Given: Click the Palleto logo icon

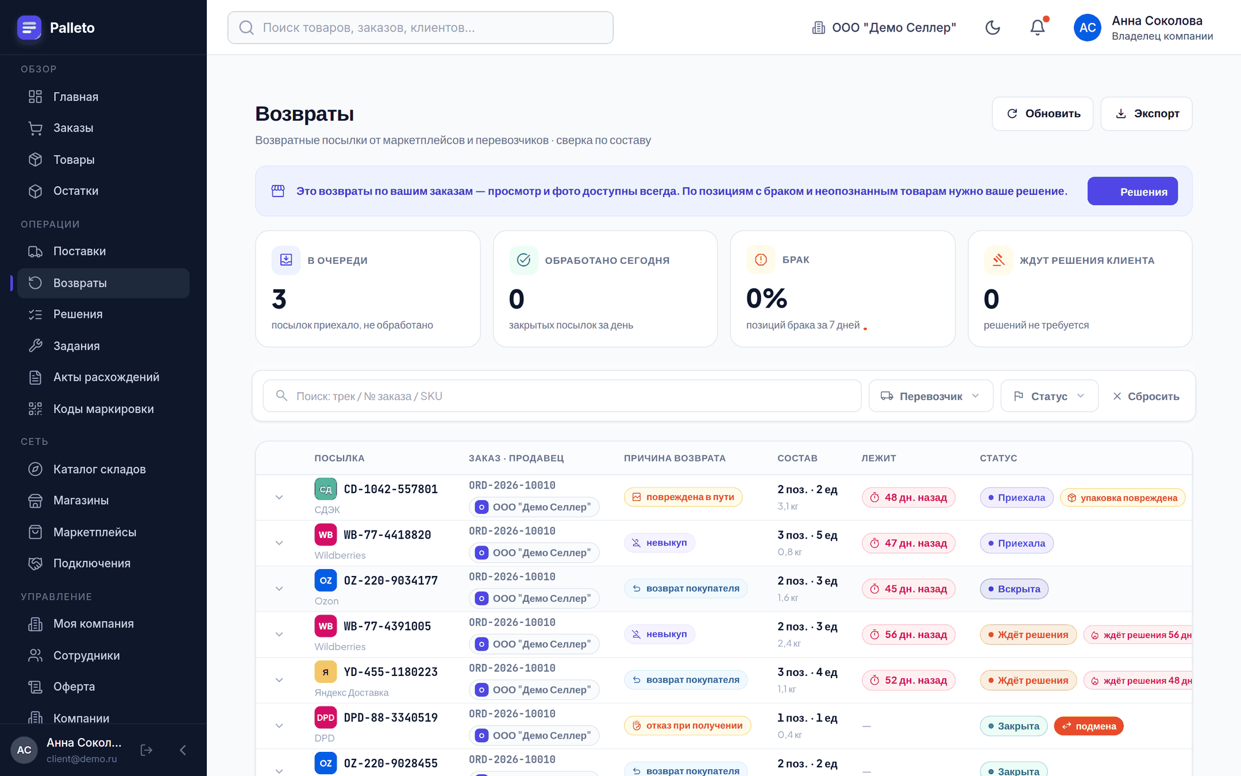Looking at the screenshot, I should pos(29,28).
